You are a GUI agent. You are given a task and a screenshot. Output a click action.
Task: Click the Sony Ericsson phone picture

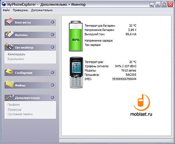tap(76, 73)
